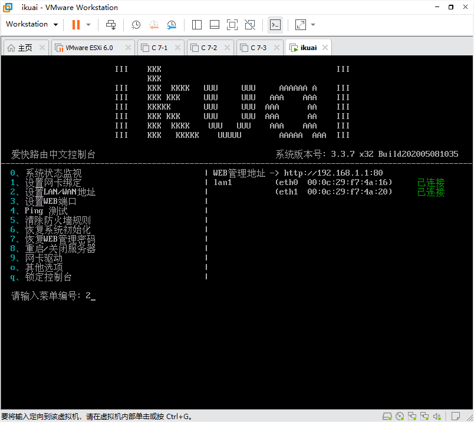Image resolution: width=474 pixels, height=422 pixels.
Task: Open the snapshot manager
Action: (x=172, y=25)
